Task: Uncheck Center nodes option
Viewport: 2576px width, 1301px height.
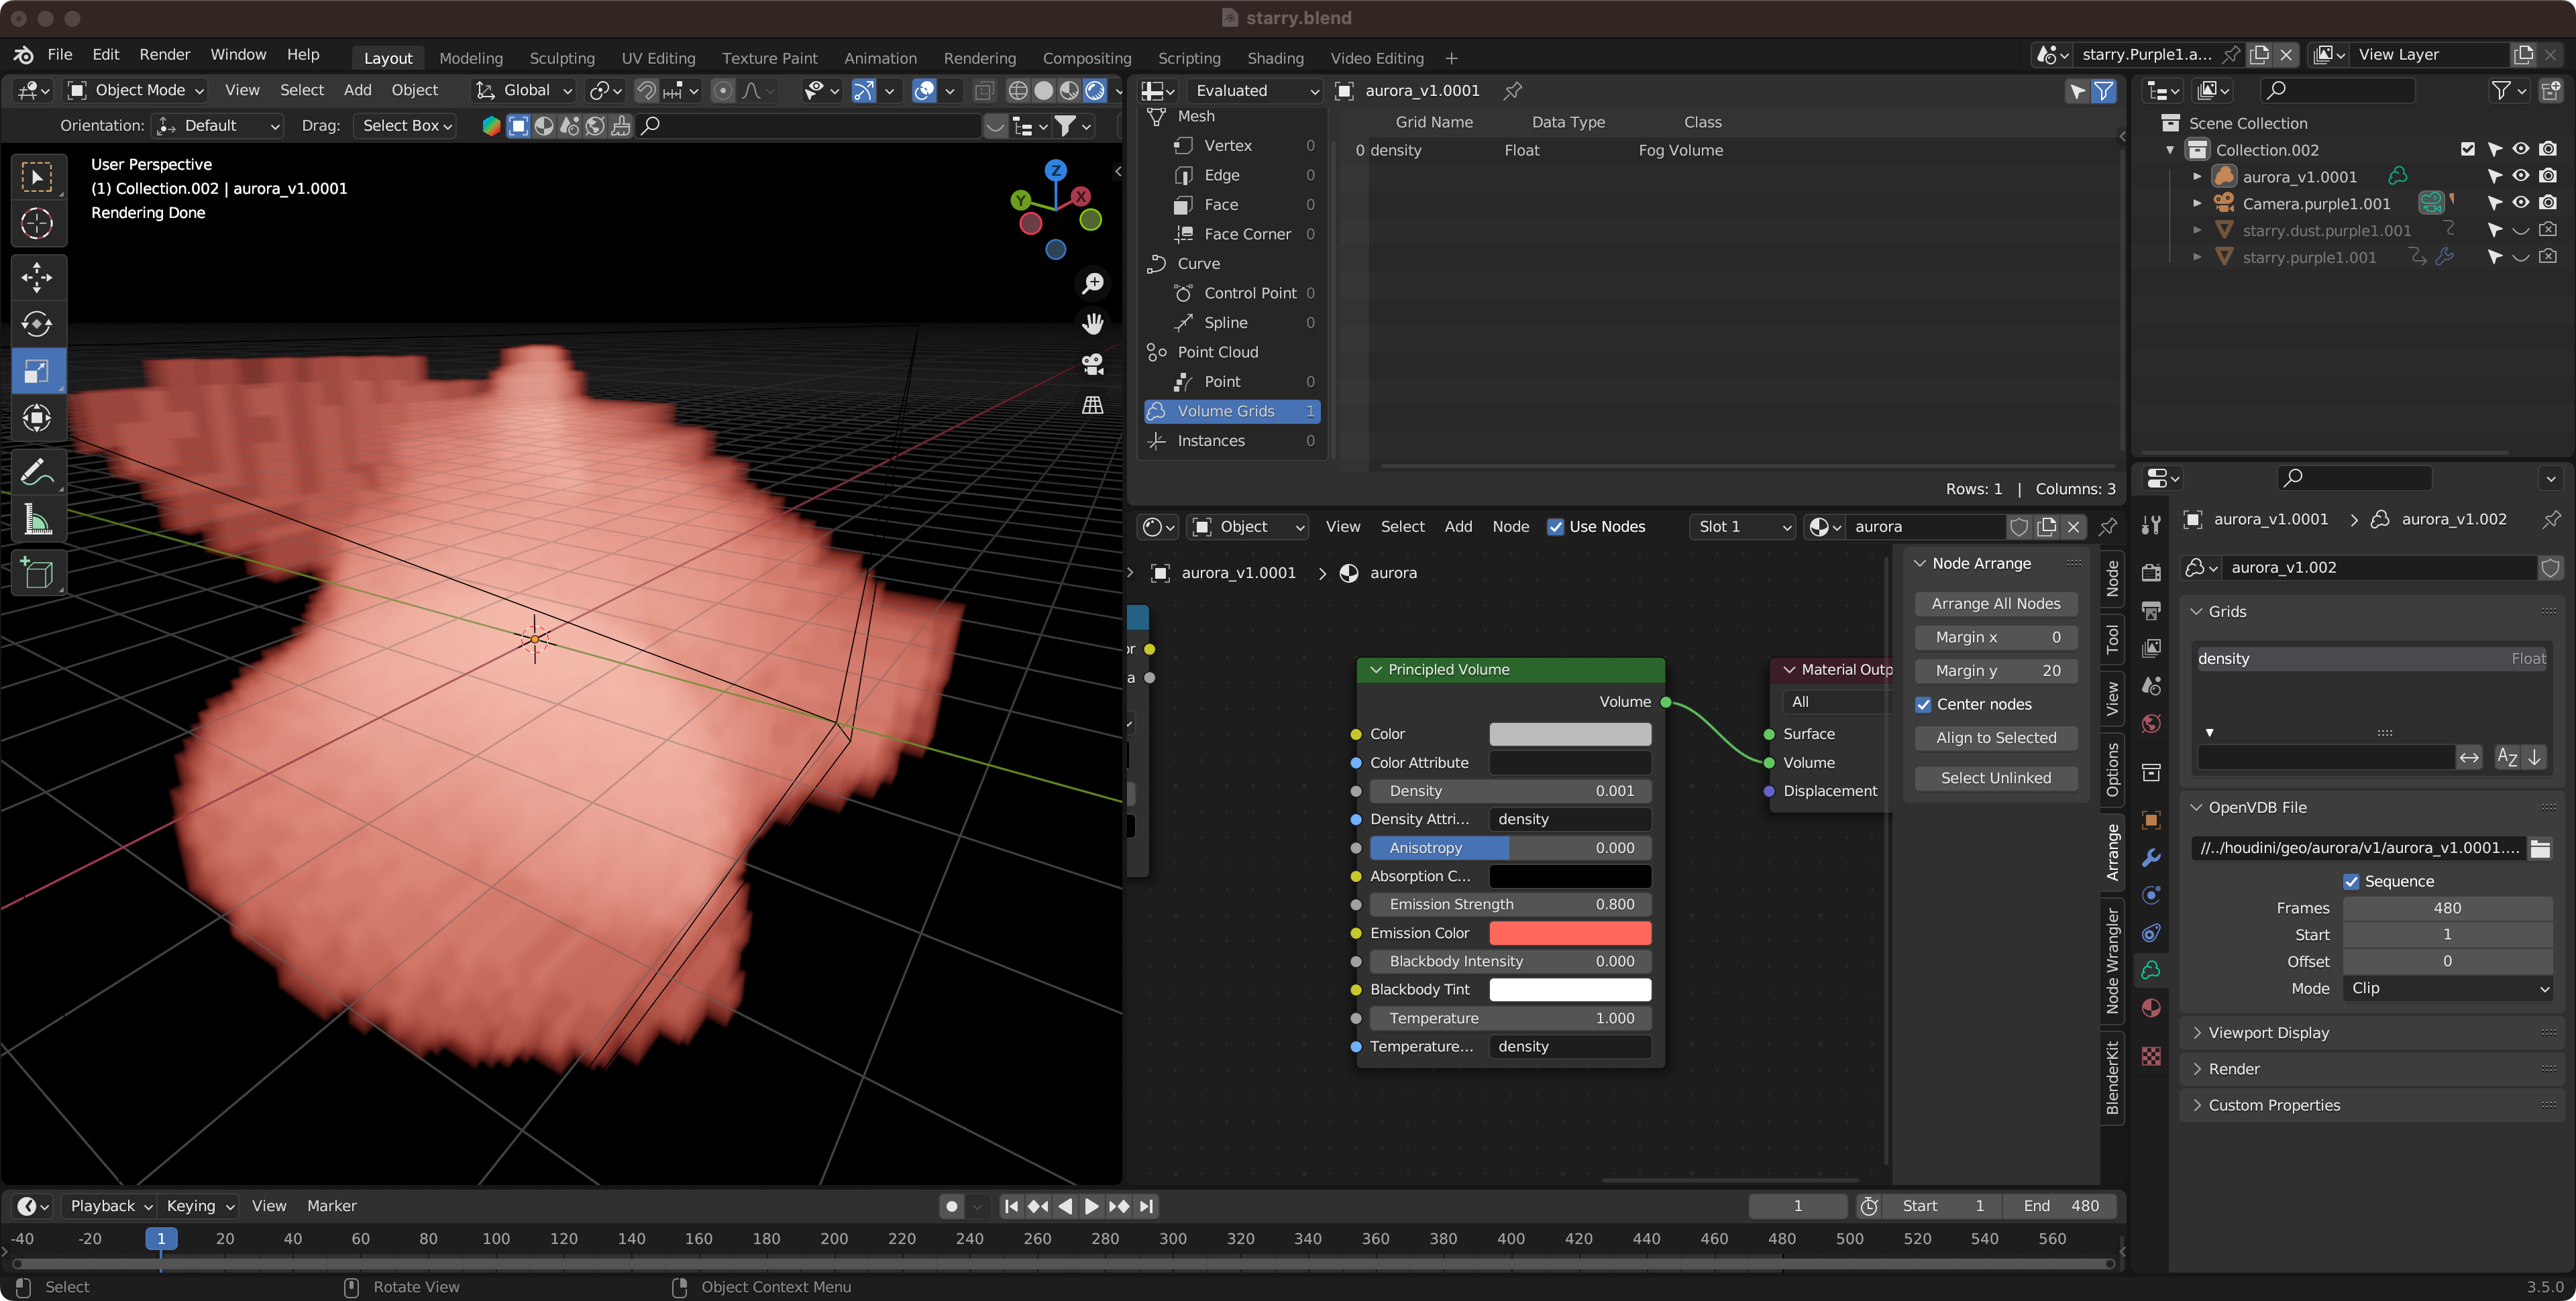Action: click(1923, 704)
